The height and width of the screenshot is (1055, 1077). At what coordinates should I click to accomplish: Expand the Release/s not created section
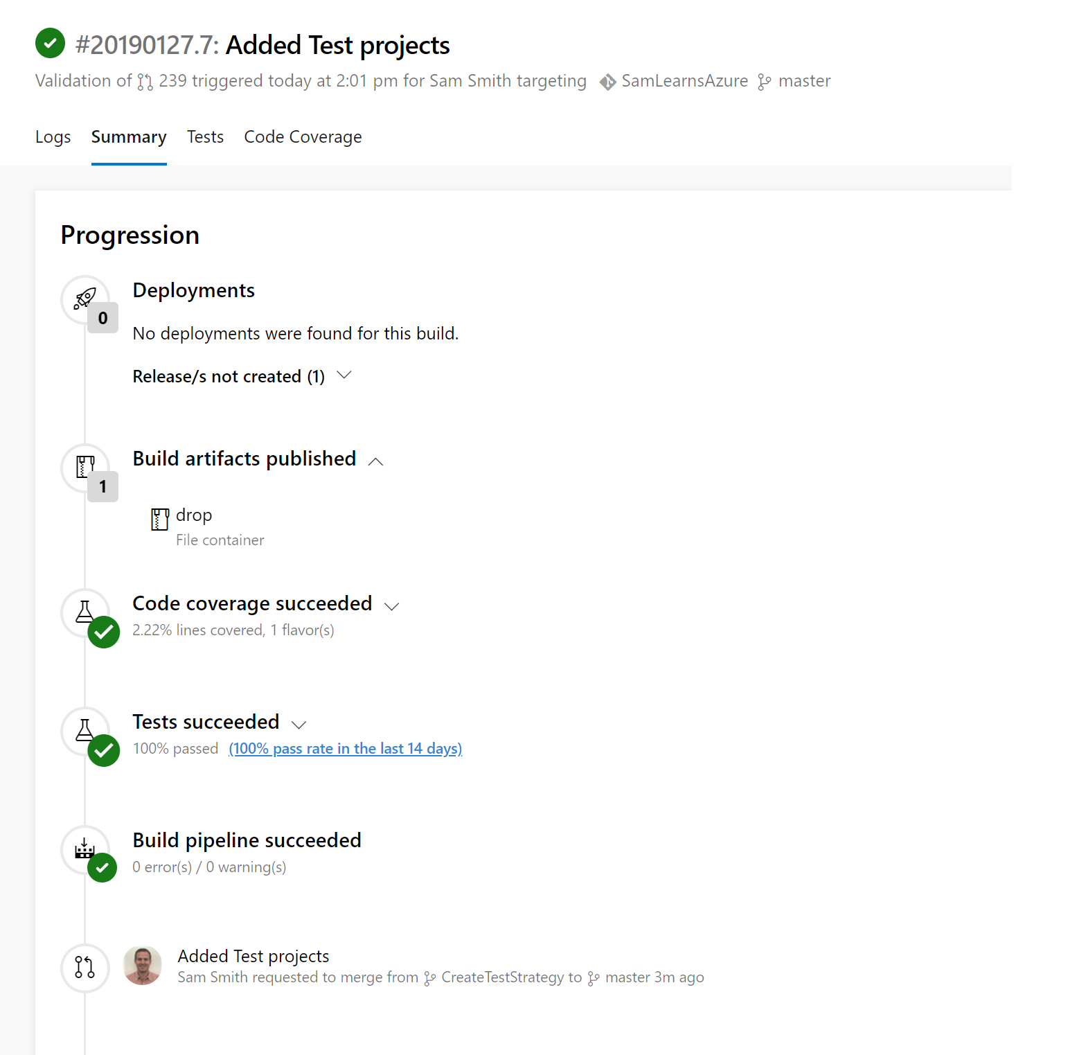tap(344, 375)
